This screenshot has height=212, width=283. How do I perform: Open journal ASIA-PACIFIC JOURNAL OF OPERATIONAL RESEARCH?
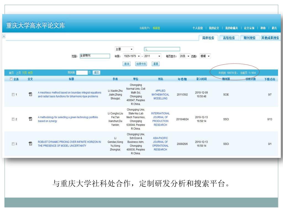tap(160, 144)
